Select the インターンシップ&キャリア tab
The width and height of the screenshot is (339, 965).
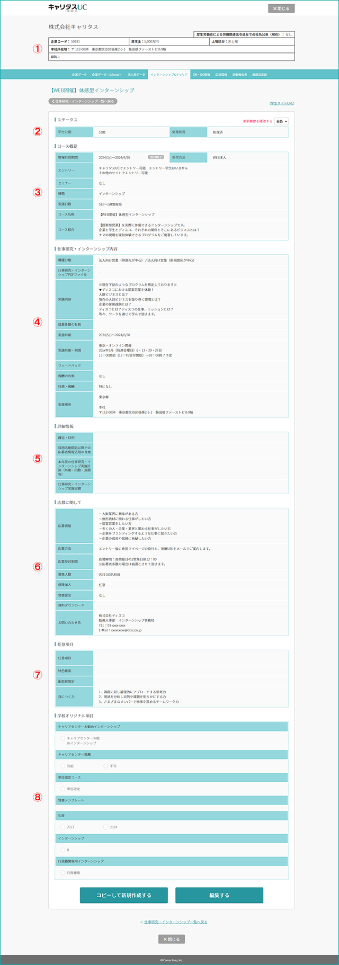click(x=169, y=75)
